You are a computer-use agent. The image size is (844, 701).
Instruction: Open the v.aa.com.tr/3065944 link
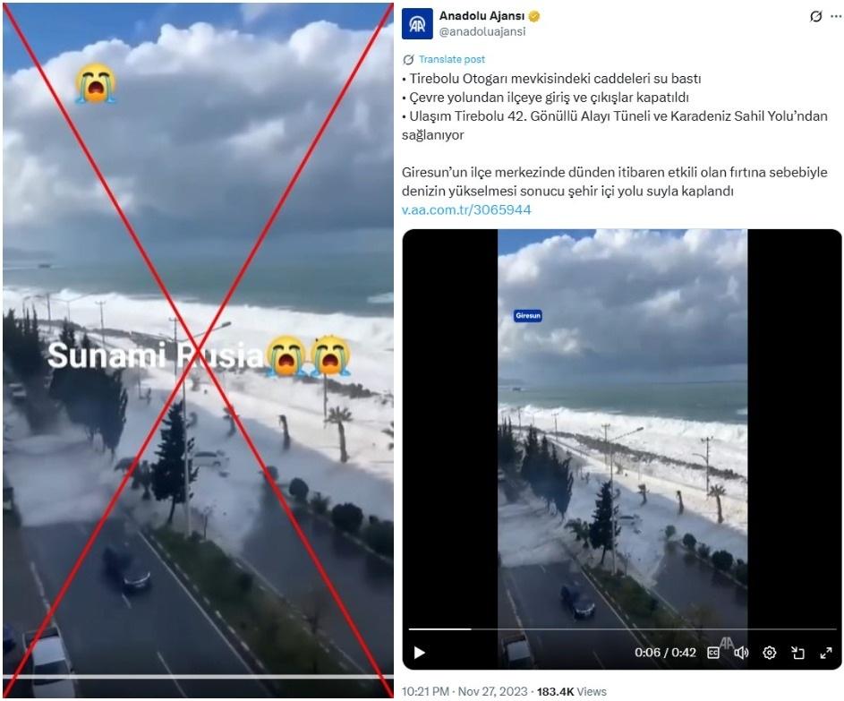click(466, 209)
